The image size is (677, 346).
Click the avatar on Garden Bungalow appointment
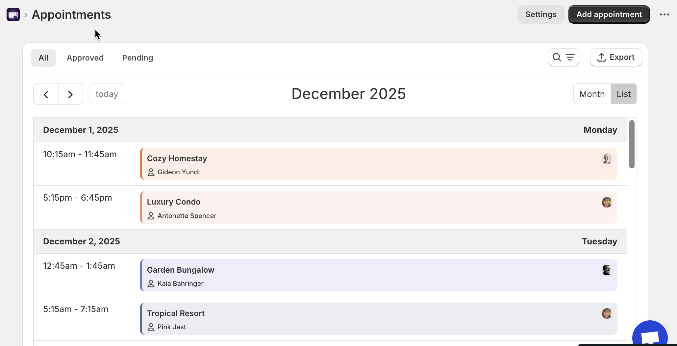coord(607,270)
